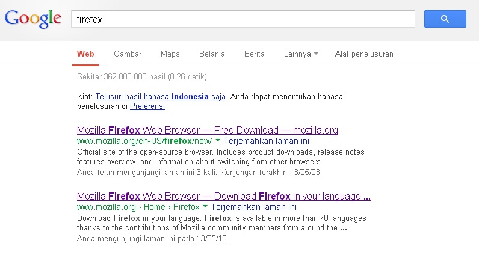This screenshot has height=255, width=479.
Task: Open green arrow beside Home › Firefox breadcrumb
Action: click(x=205, y=206)
